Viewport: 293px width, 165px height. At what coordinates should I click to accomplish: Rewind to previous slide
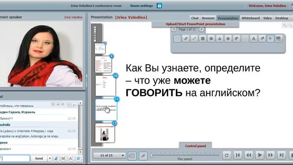point(249,155)
